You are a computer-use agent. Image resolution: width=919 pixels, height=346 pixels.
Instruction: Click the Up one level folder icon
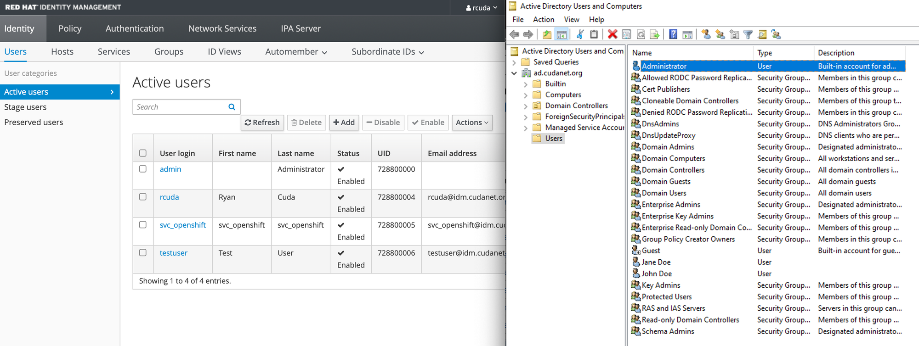547,34
